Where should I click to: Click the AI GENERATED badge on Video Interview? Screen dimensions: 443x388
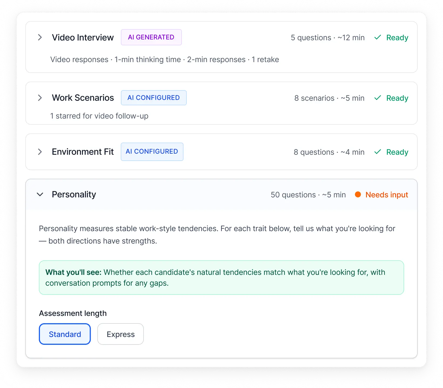point(151,37)
